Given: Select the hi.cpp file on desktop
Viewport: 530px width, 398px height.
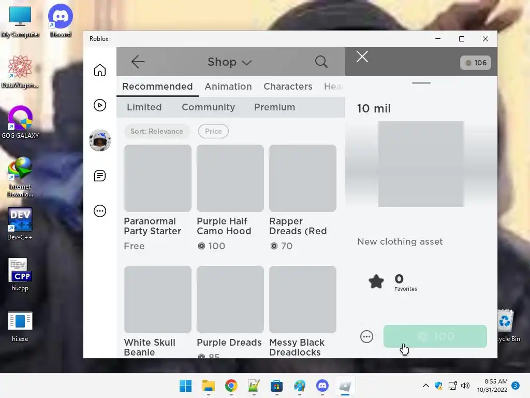Looking at the screenshot, I should point(20,275).
